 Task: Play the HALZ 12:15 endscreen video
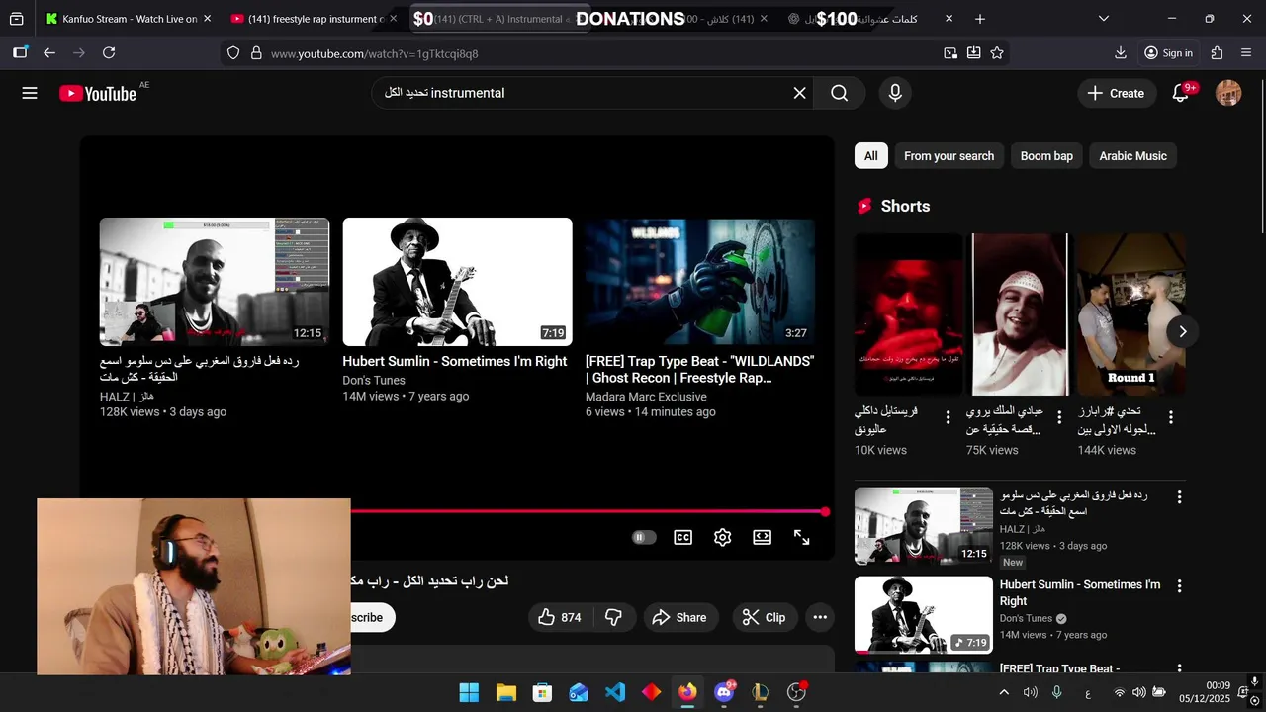[215, 282]
